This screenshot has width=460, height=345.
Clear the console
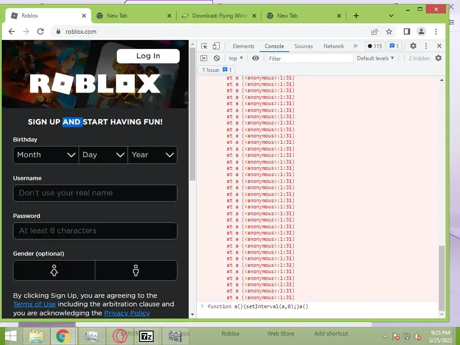217,58
